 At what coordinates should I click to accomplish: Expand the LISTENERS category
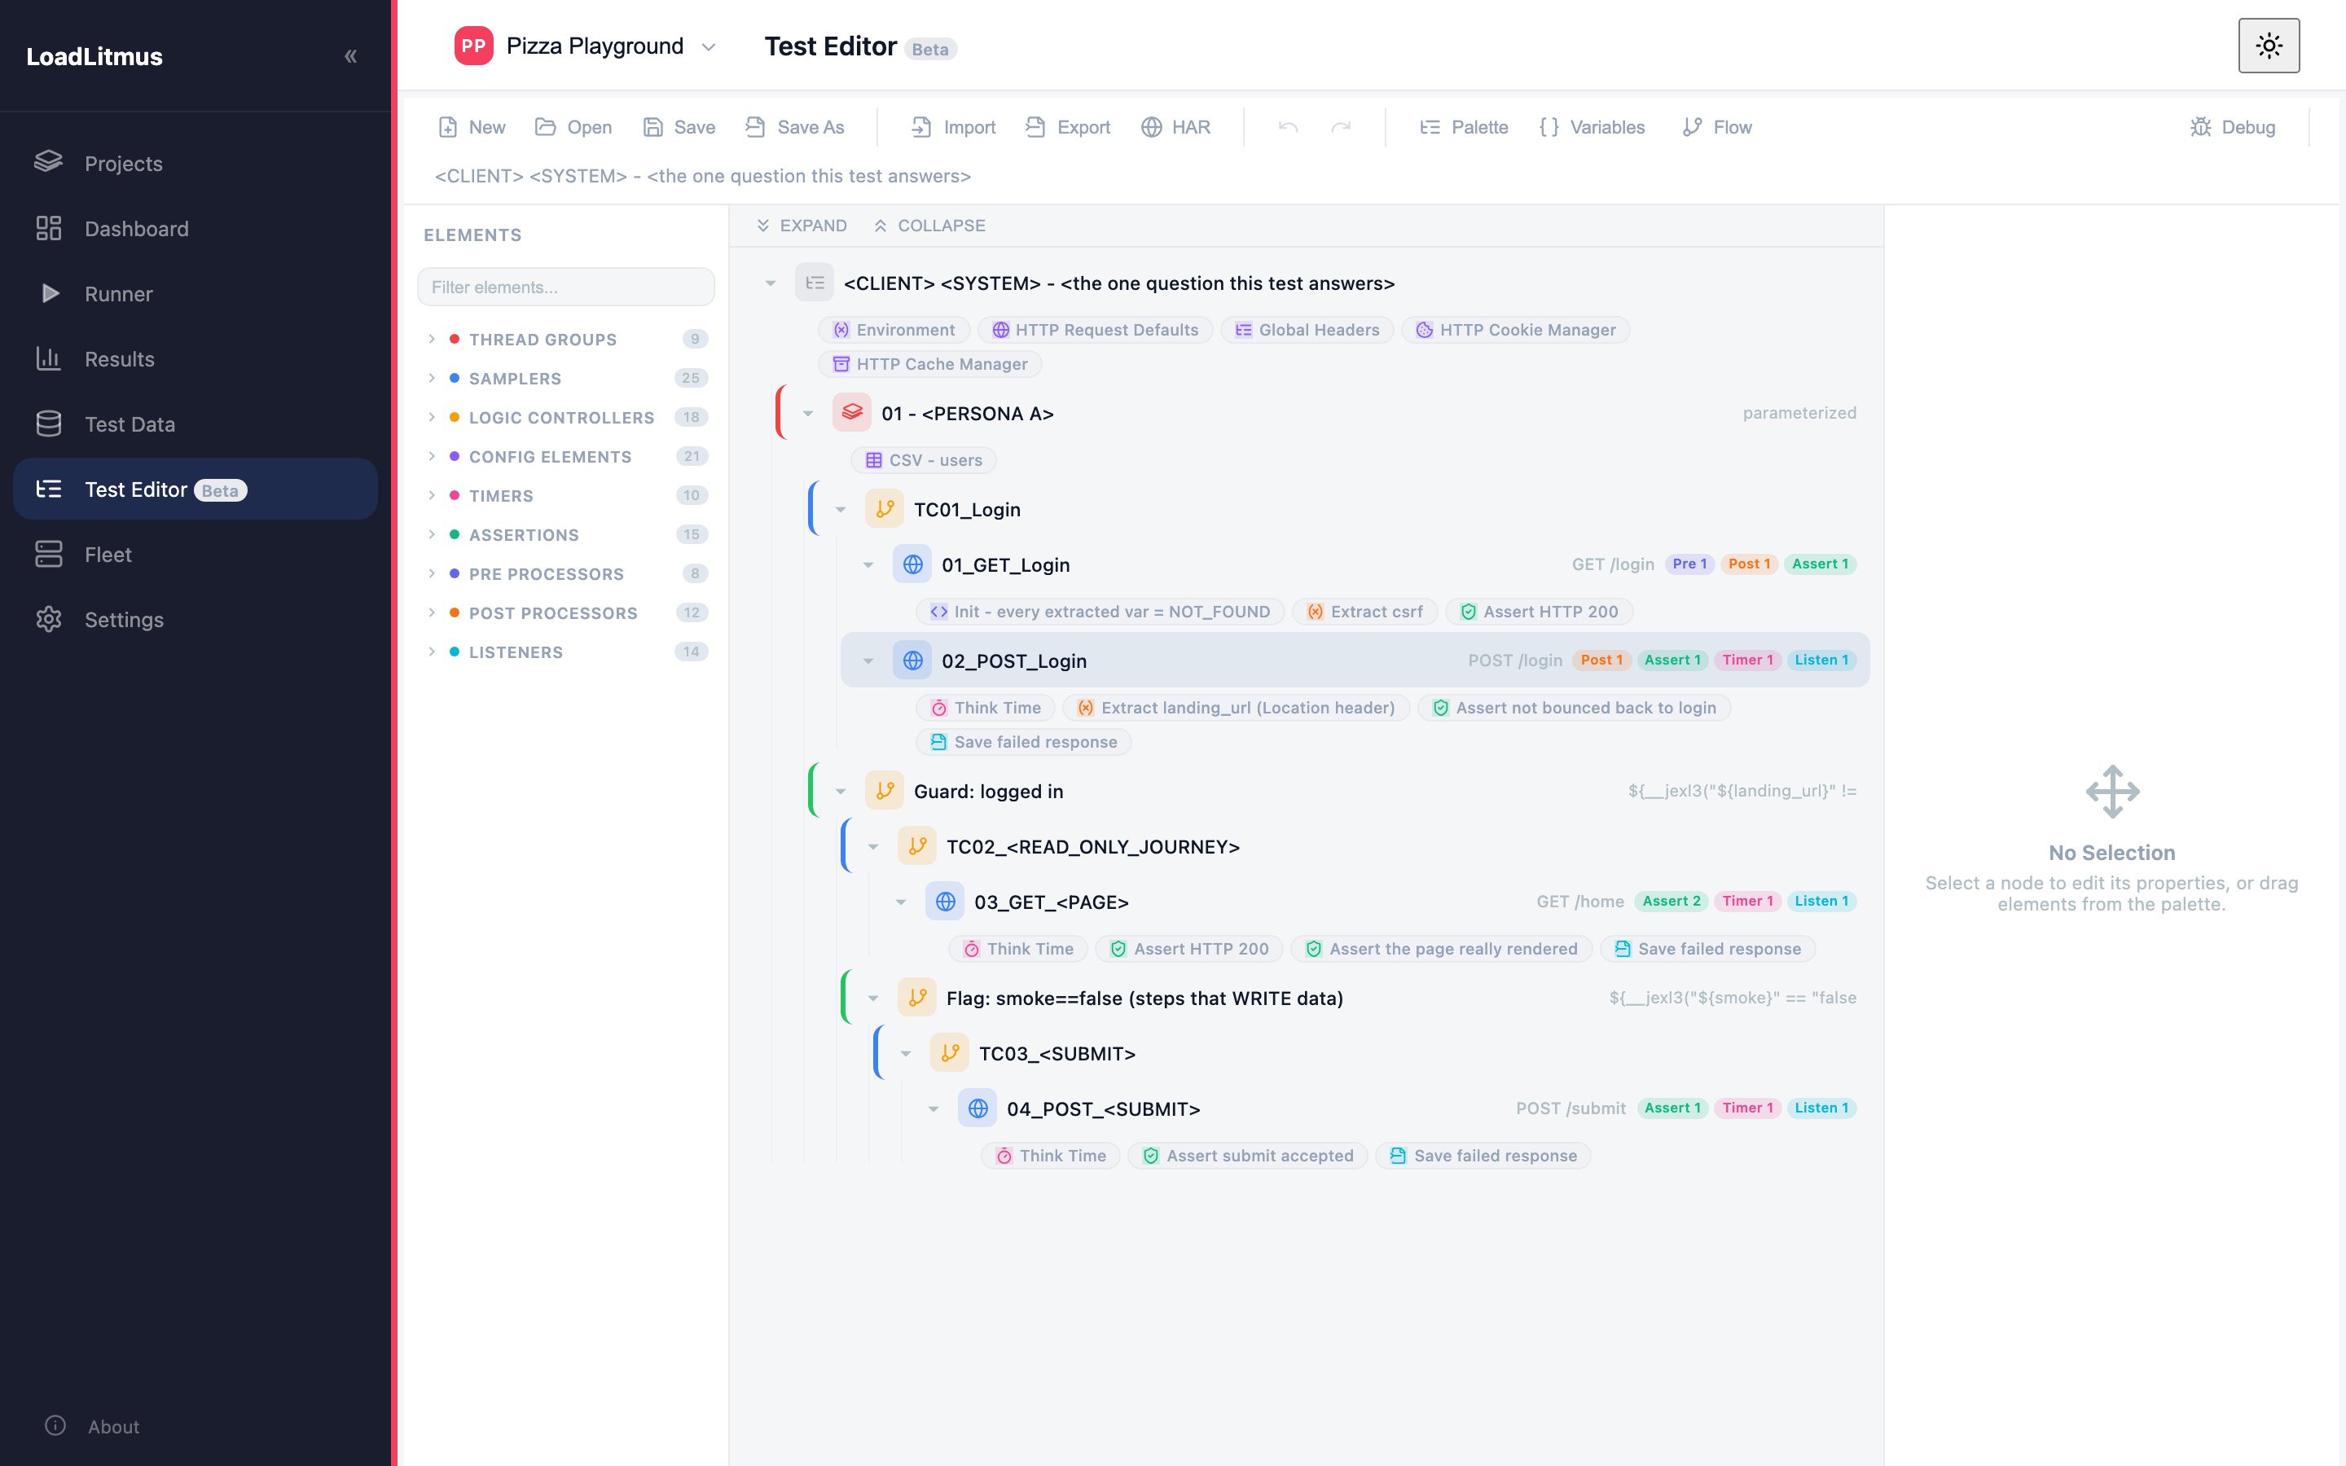(x=567, y=652)
